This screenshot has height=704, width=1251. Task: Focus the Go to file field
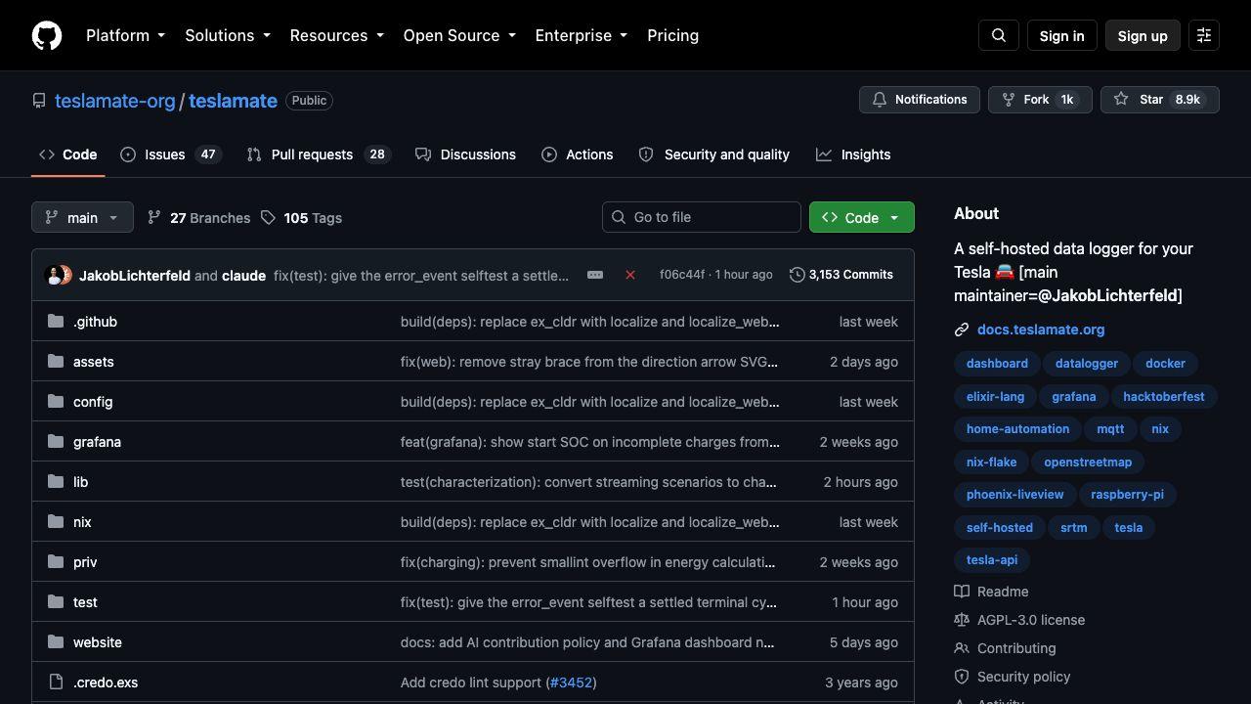[702, 217]
